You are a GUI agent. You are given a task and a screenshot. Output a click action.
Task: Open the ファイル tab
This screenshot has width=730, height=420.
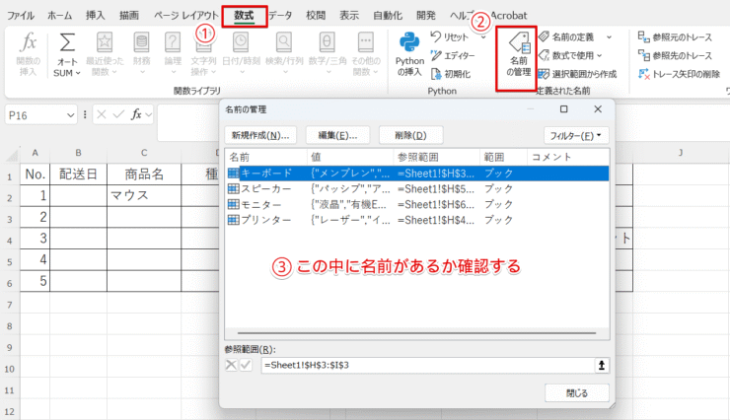21,16
